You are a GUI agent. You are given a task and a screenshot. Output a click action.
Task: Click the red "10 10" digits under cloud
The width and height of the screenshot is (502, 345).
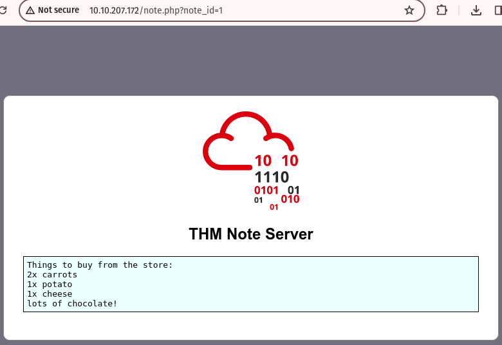coord(276,161)
